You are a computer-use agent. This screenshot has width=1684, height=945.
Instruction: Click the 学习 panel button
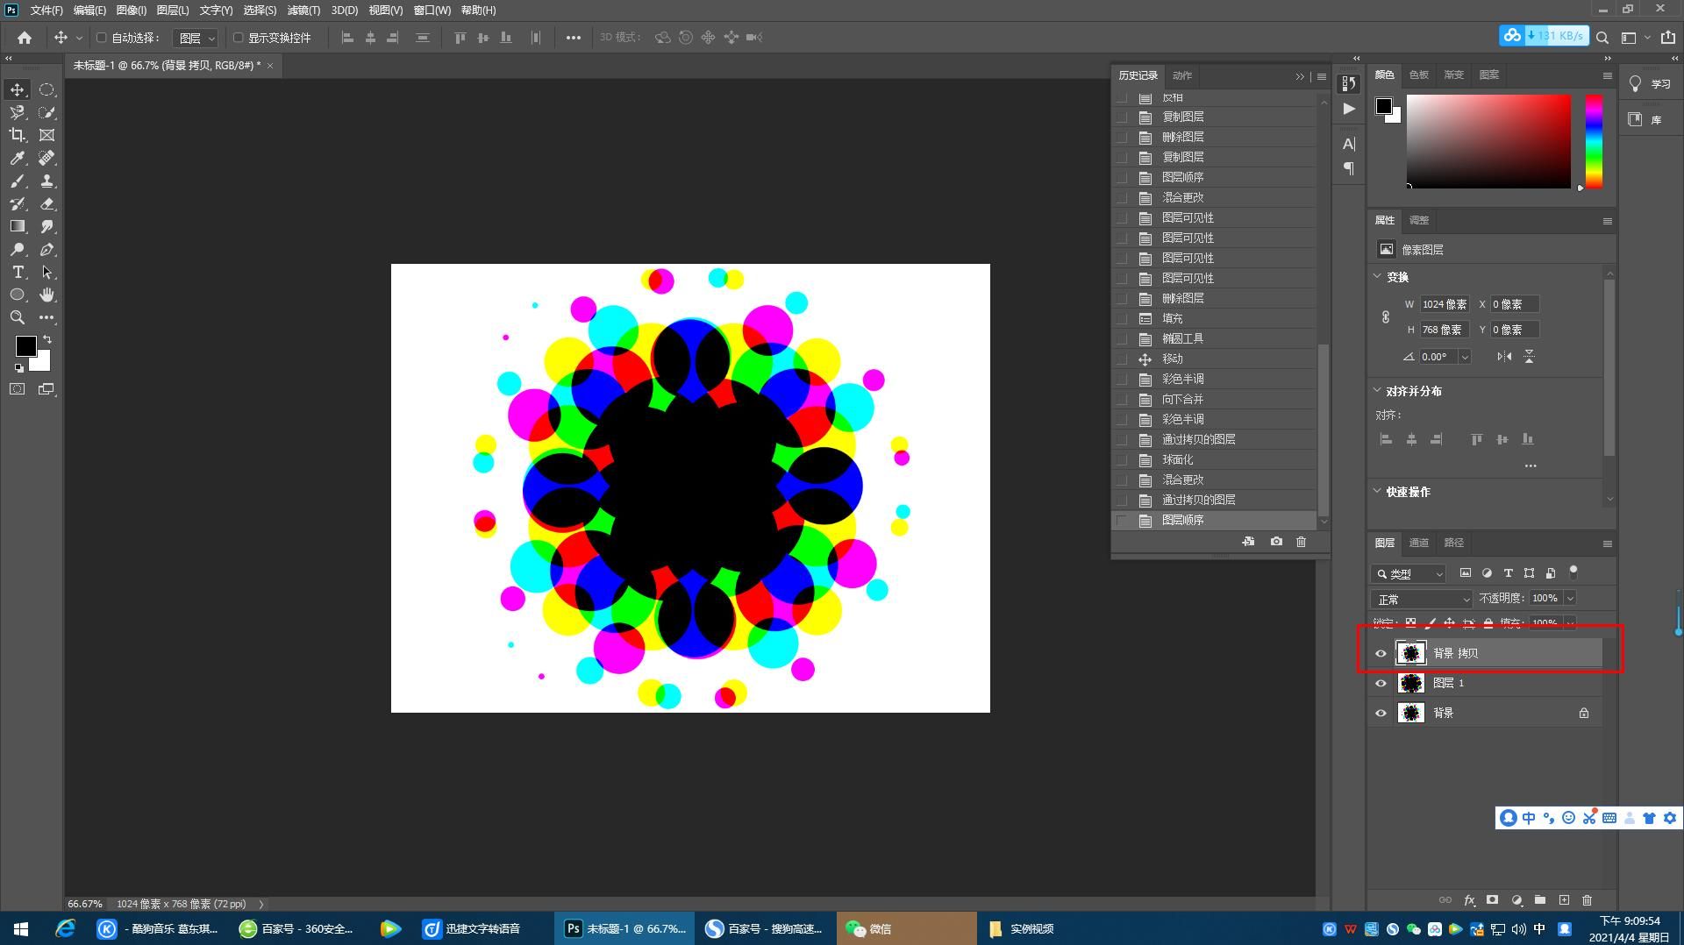[1650, 84]
